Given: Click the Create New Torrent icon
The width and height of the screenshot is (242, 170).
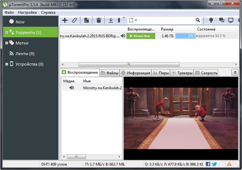Looking at the screenshot, I should click(87, 20).
